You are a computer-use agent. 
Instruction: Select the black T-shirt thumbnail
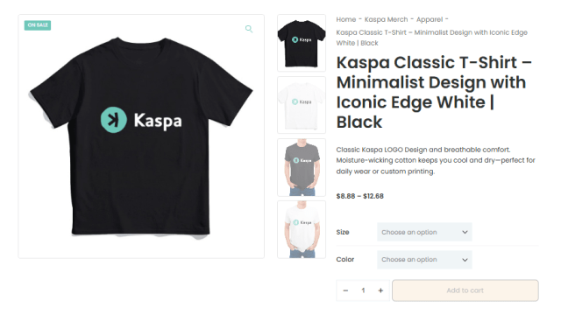point(302,43)
